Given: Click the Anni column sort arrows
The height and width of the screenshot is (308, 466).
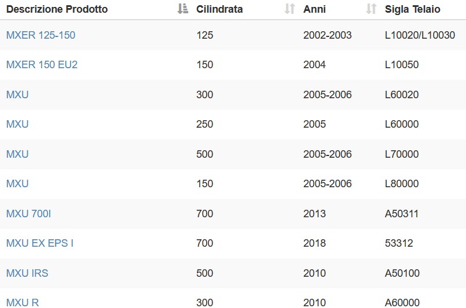Looking at the screenshot, I should [371, 9].
